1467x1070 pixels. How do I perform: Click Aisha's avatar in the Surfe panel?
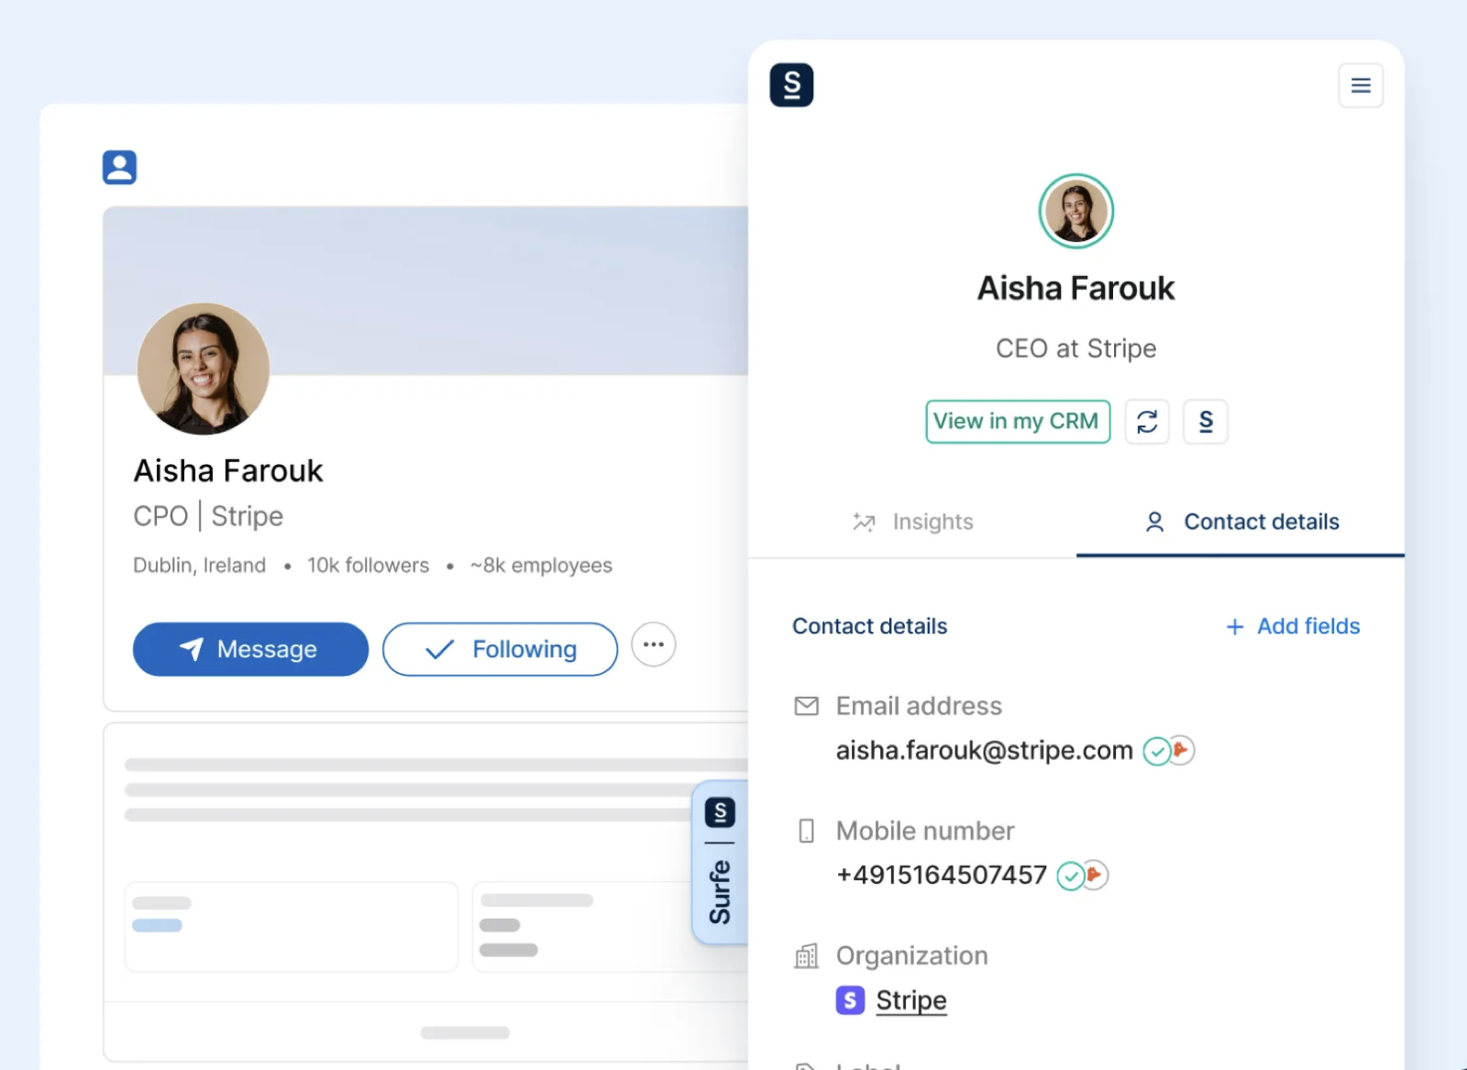point(1075,211)
